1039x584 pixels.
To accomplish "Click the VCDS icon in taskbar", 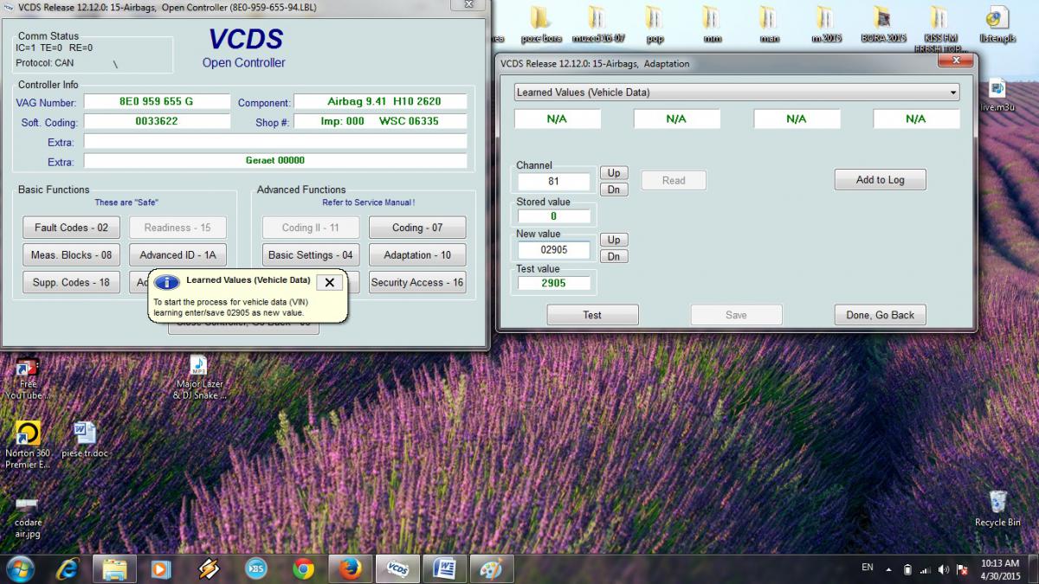I will coord(397,568).
